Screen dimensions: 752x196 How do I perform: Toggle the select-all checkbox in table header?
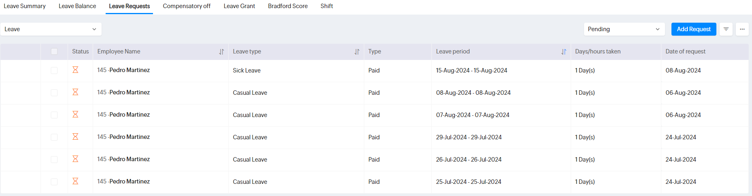(54, 51)
